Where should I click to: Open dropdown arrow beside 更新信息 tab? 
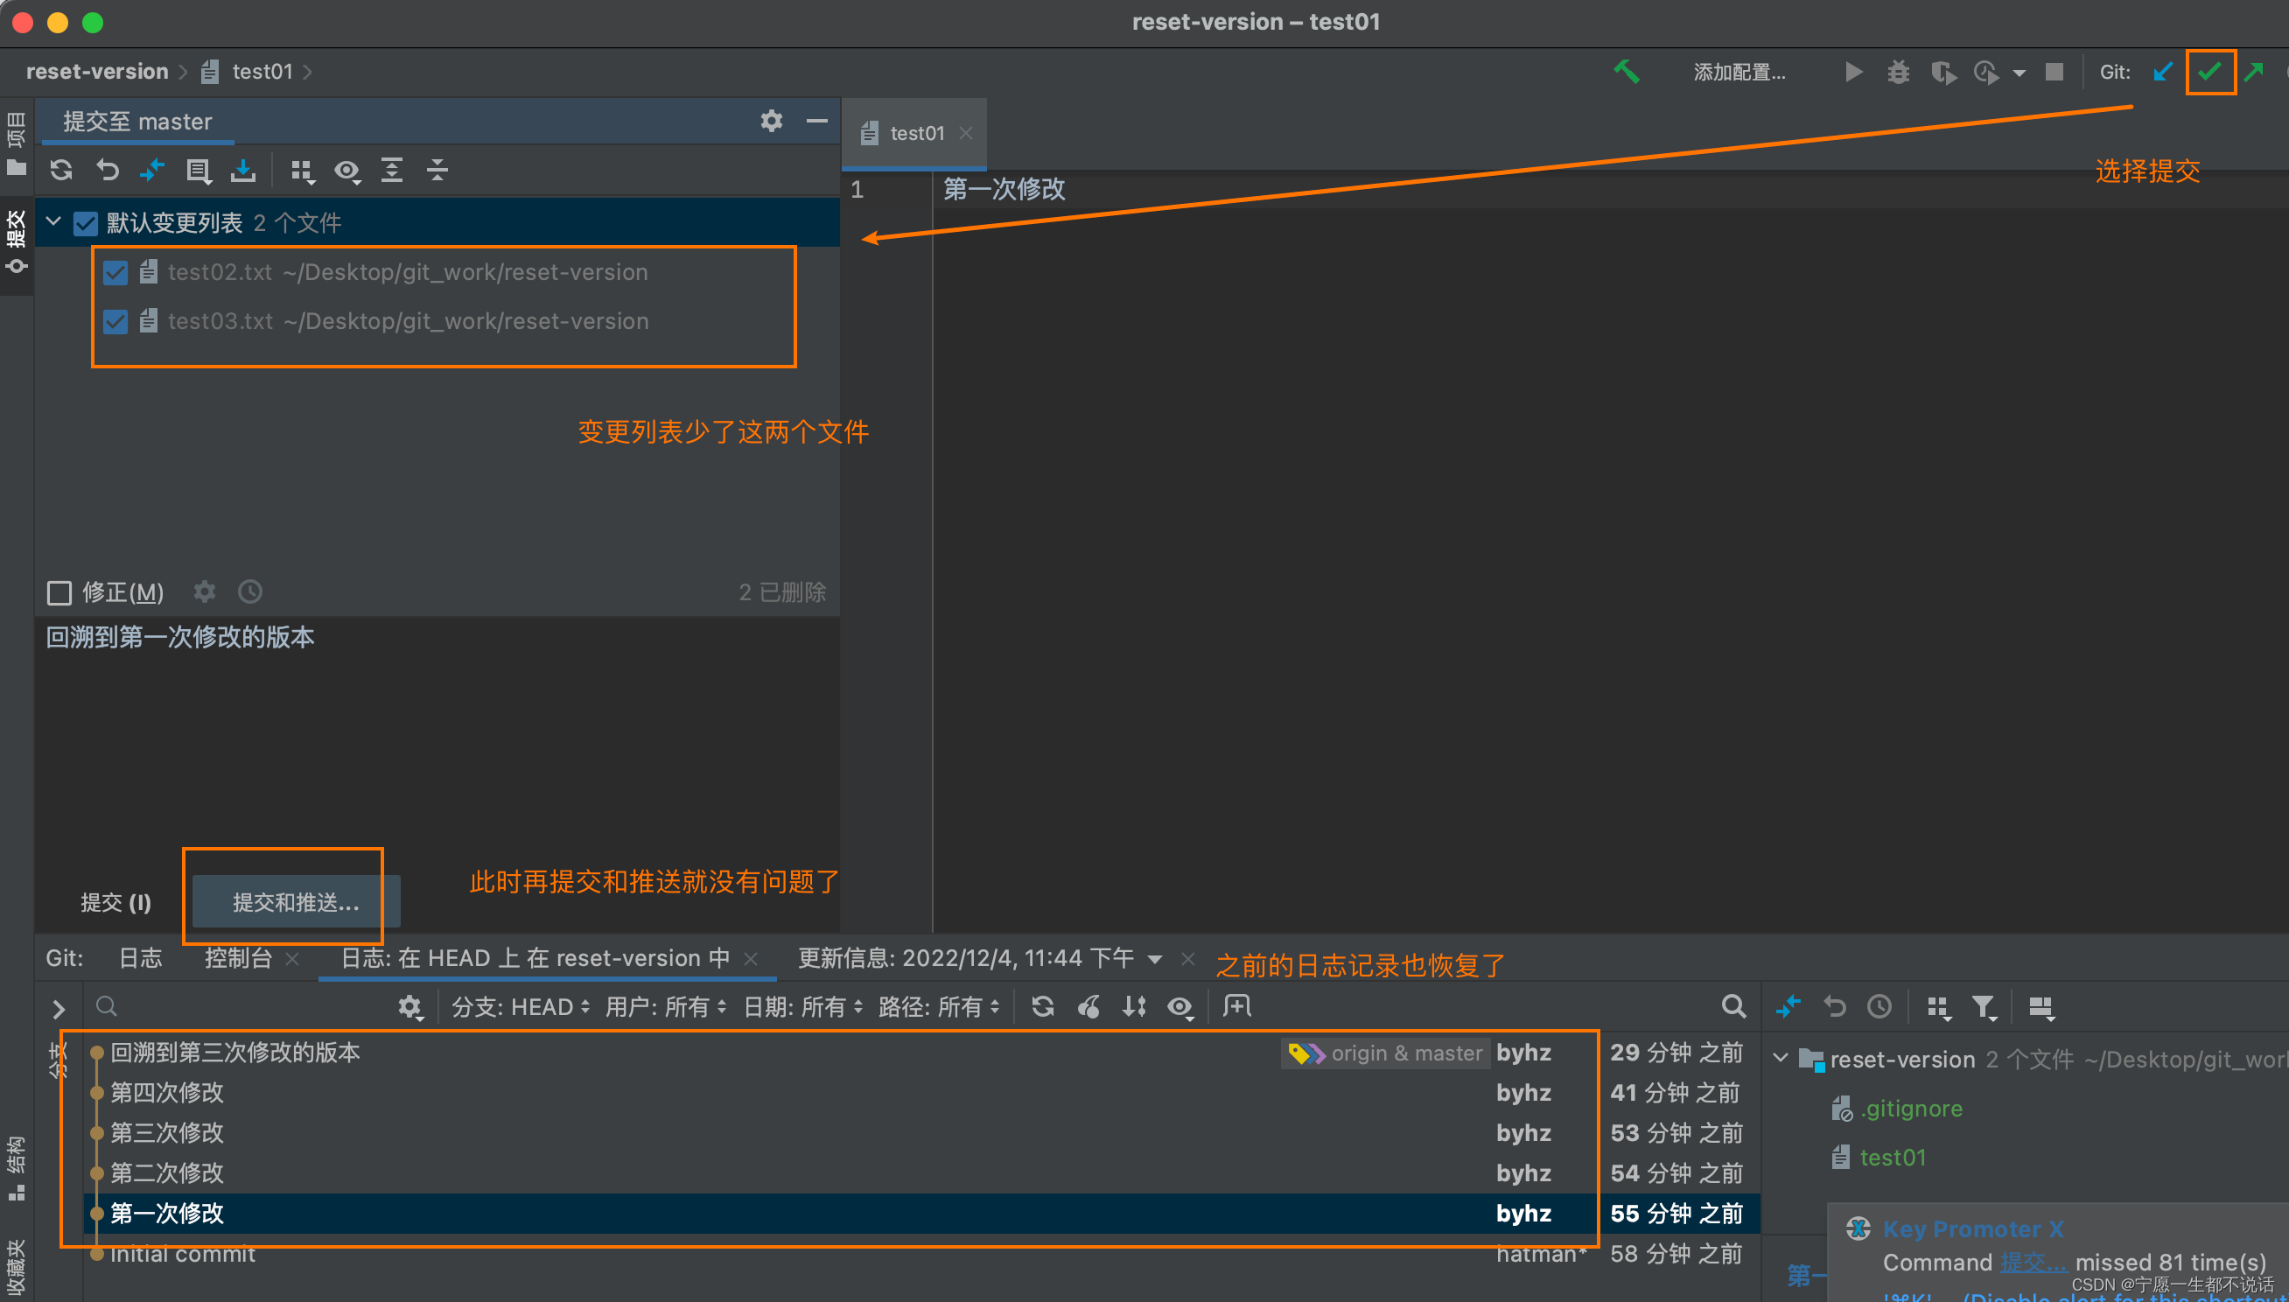coord(1154,959)
